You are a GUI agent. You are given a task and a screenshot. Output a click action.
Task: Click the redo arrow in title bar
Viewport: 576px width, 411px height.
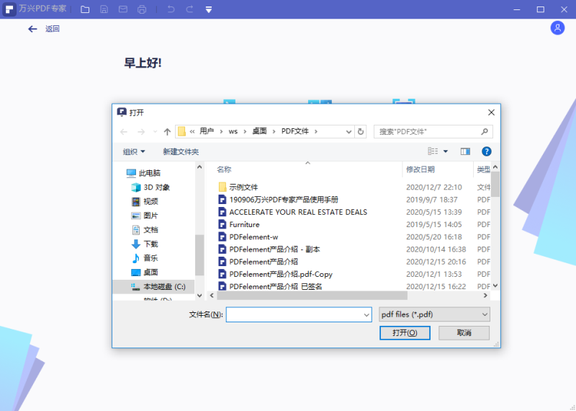point(189,9)
